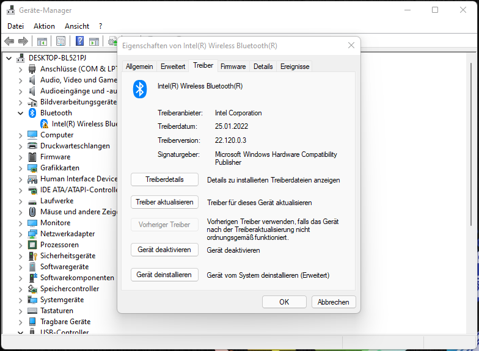Image resolution: width=479 pixels, height=351 pixels.
Task: Click the show console tree toolbar icon
Action: [42, 42]
